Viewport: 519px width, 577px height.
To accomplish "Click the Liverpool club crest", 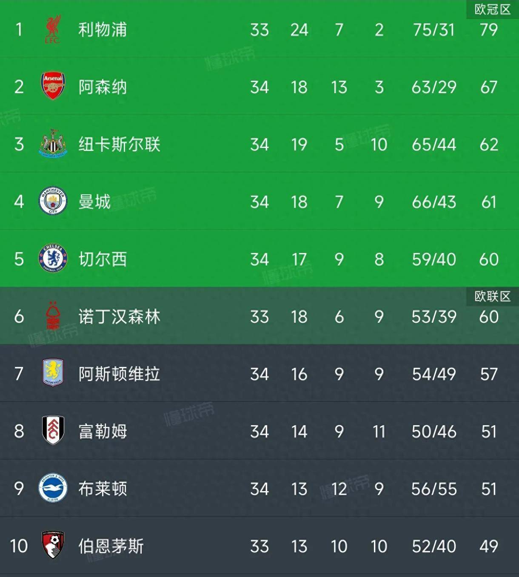I will 53,29.
